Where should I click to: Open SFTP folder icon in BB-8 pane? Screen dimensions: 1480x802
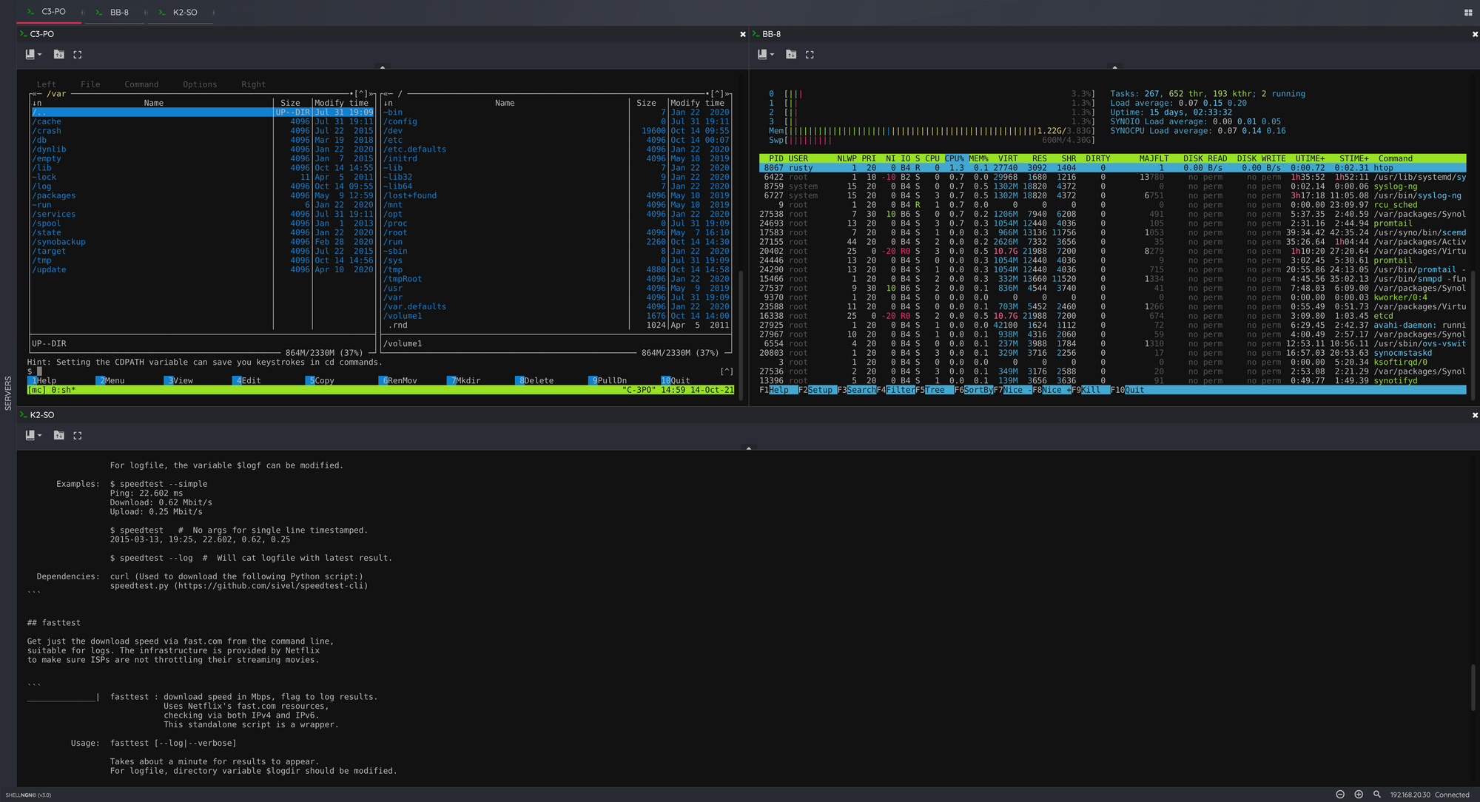click(x=791, y=54)
